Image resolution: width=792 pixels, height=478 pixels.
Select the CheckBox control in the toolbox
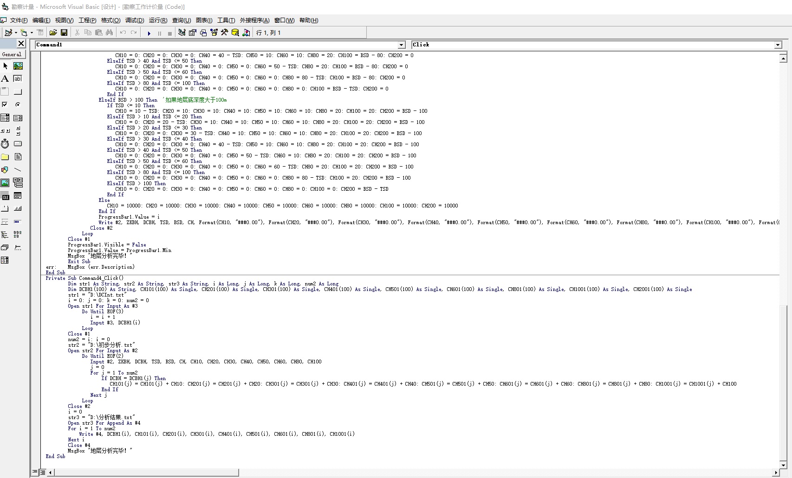point(5,105)
